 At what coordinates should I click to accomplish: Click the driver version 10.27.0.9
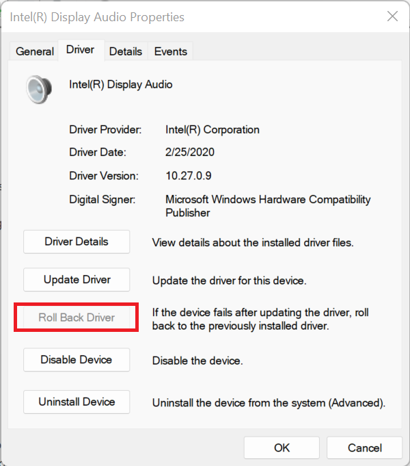pos(189,176)
